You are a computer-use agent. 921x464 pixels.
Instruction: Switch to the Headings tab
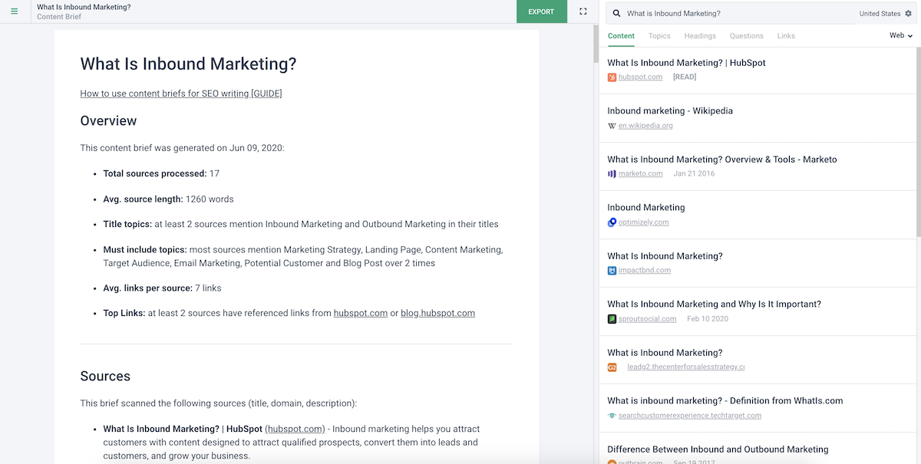700,36
